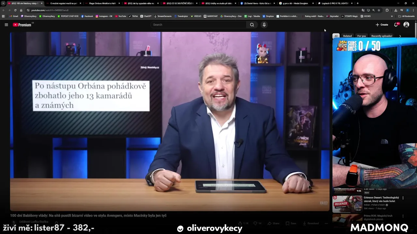Pause the playing video by clicking it

click(x=170, y=121)
